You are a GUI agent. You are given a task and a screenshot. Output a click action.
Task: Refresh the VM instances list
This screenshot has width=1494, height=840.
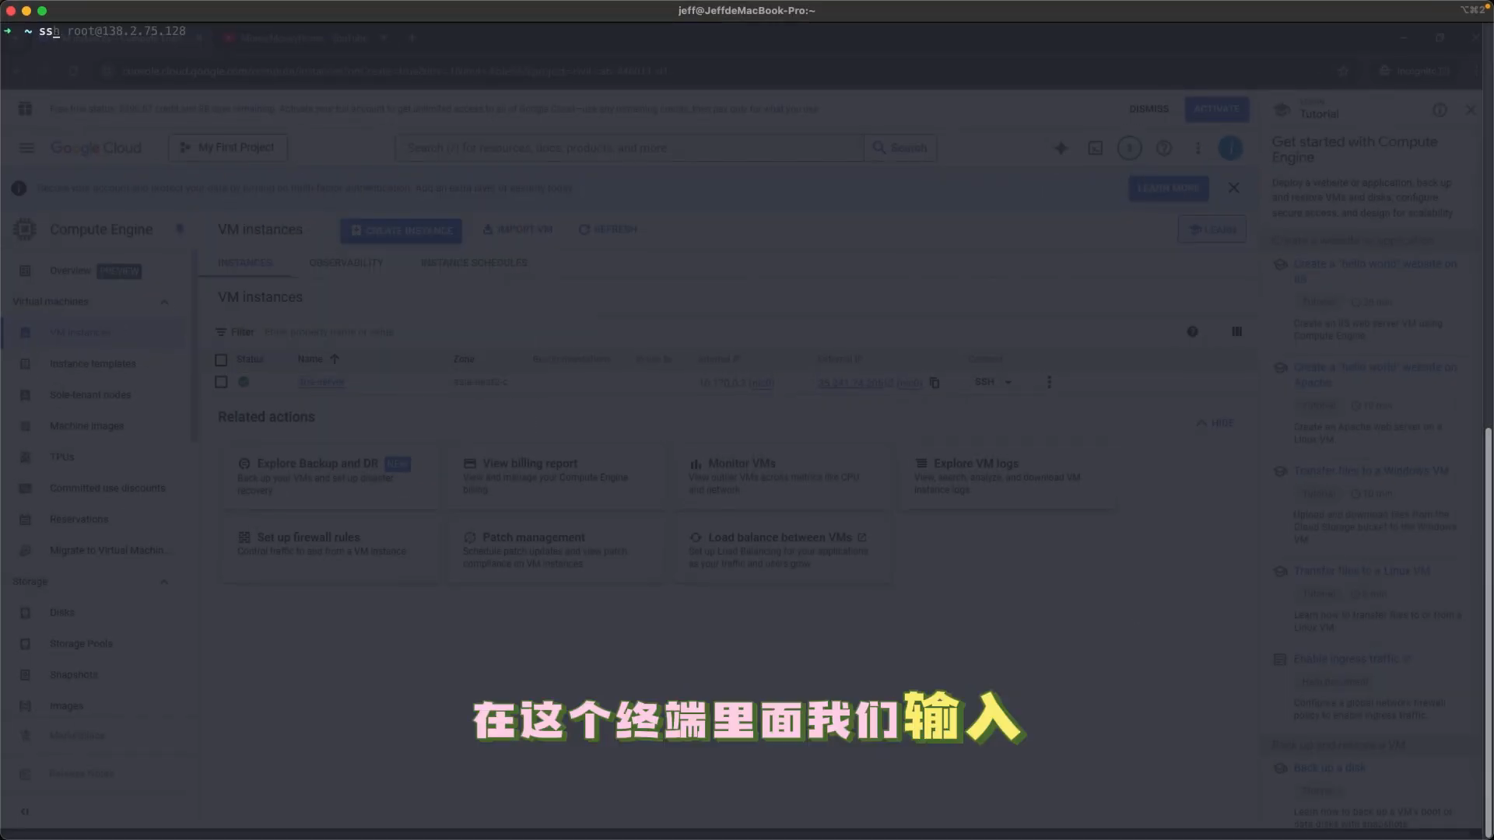pyautogui.click(x=608, y=229)
